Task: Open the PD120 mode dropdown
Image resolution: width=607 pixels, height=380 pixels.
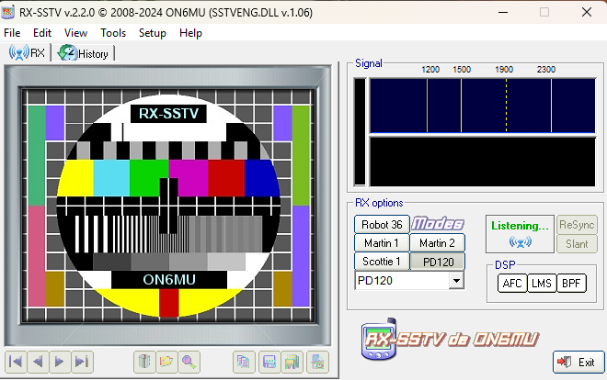Action: pos(455,281)
